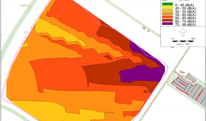Select the small pink rectangle outline marker

[26, 32]
